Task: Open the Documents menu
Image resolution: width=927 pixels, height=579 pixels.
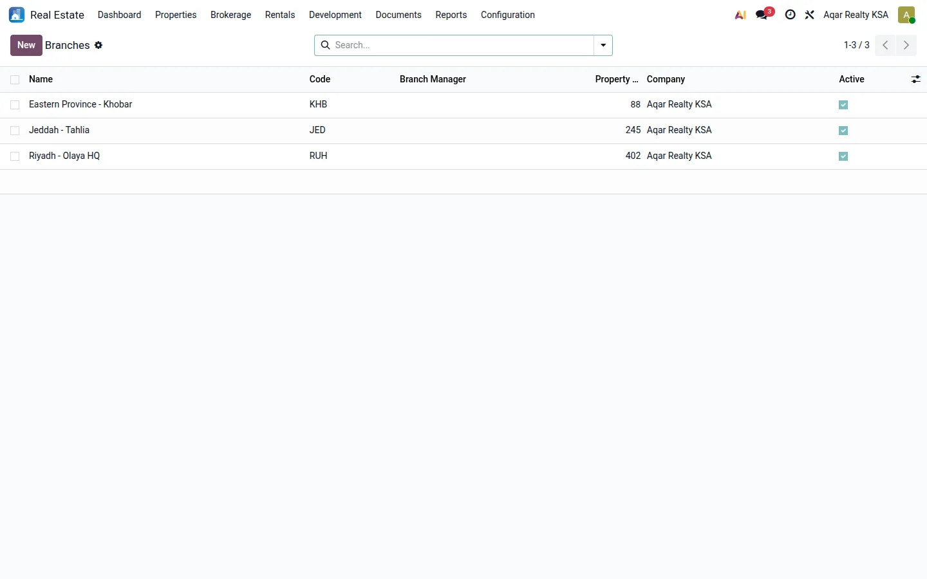Action: 398,15
